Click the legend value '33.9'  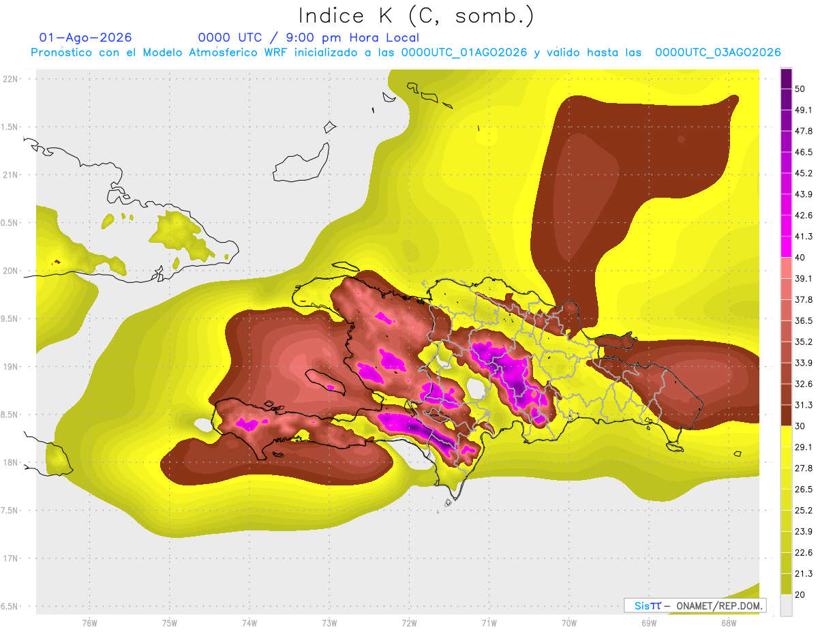(804, 363)
